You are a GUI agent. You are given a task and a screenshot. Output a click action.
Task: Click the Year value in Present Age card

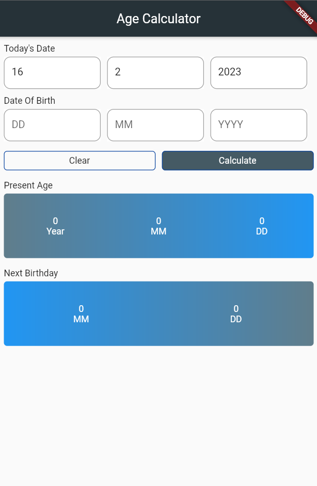[x=55, y=226]
